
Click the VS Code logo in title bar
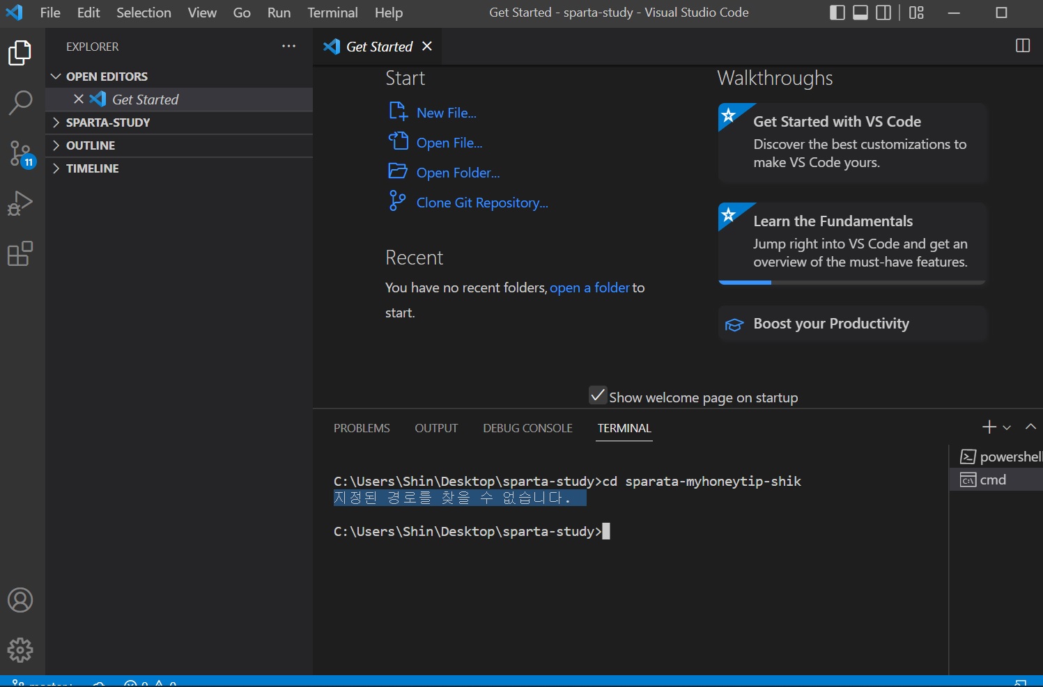(14, 13)
